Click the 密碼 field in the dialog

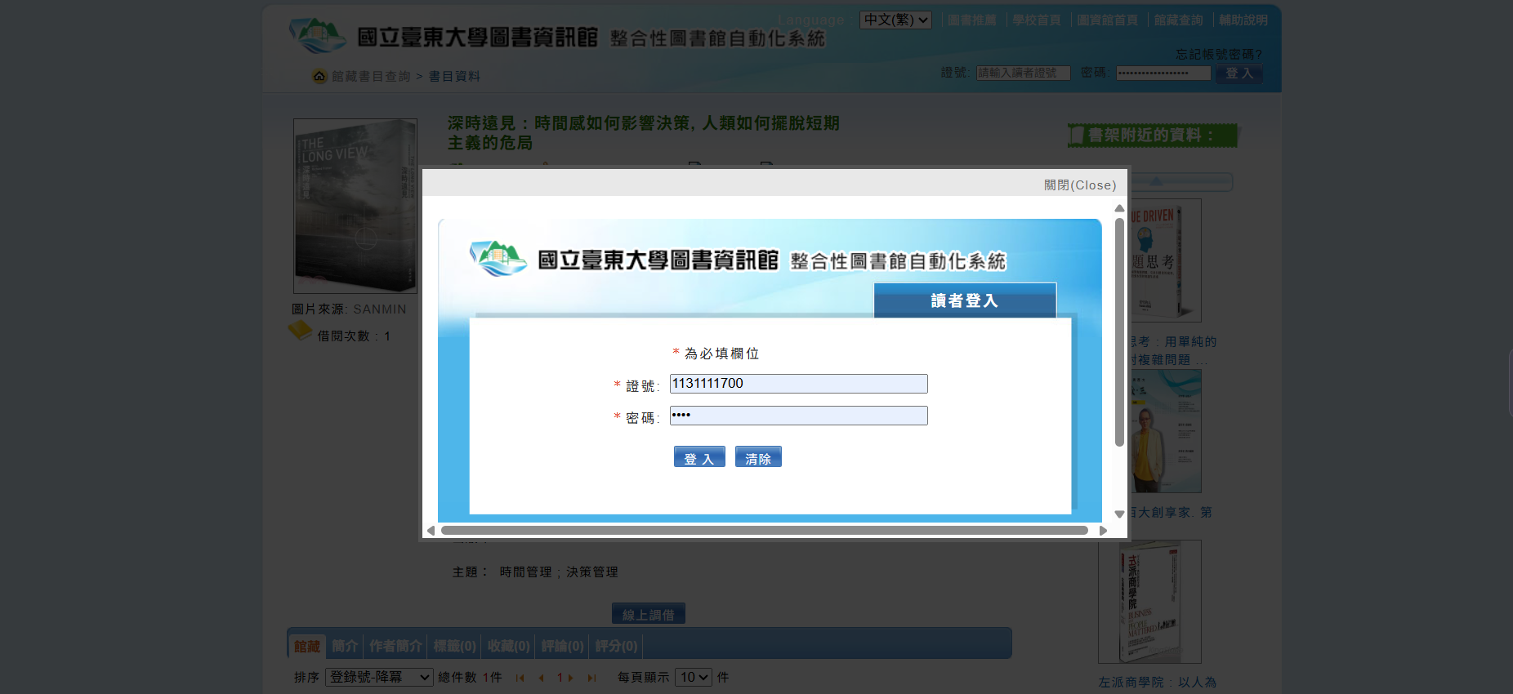[799, 416]
